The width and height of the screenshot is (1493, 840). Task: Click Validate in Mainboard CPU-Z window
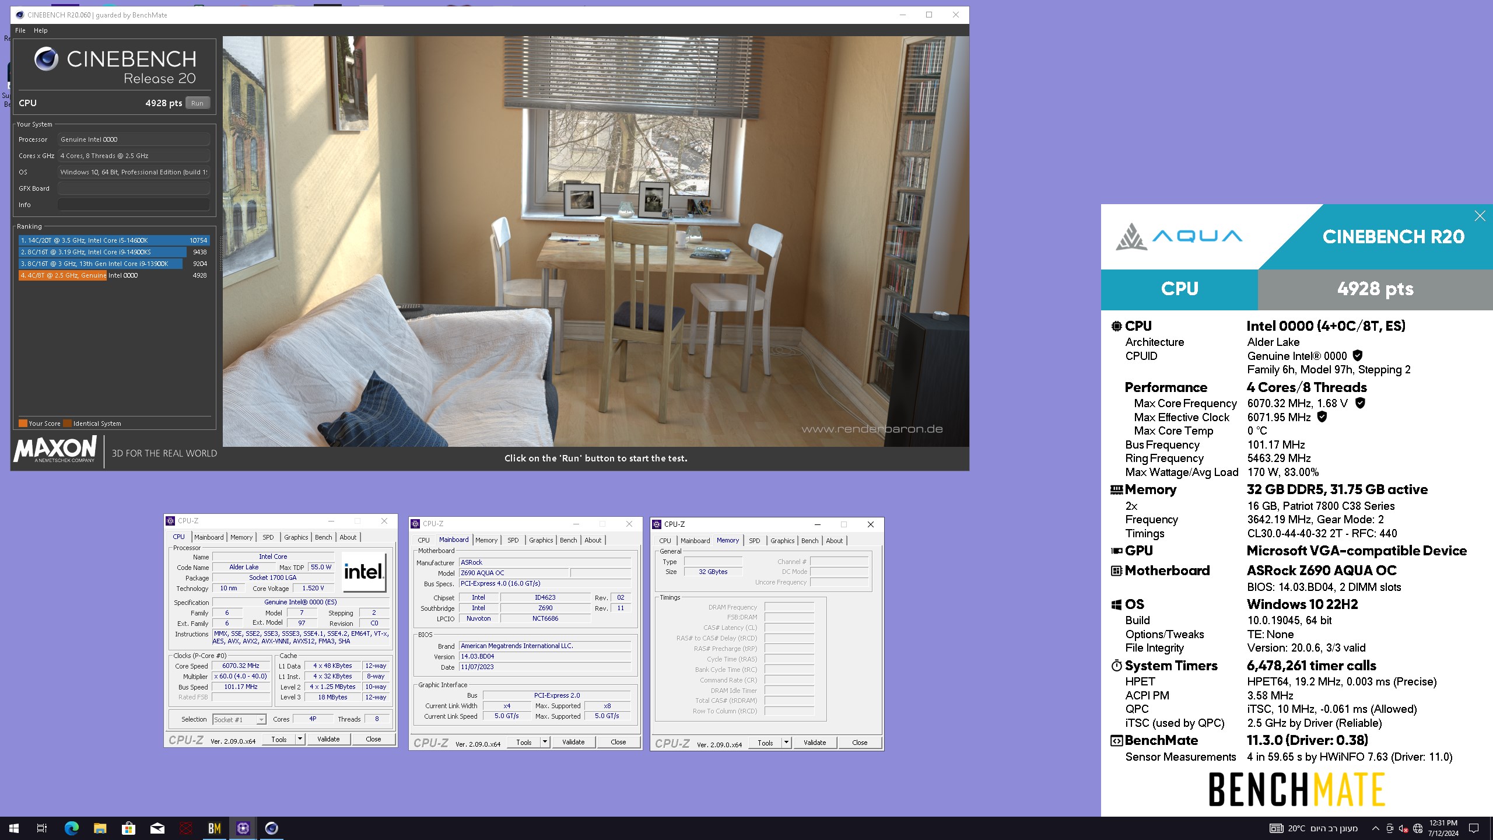(573, 742)
